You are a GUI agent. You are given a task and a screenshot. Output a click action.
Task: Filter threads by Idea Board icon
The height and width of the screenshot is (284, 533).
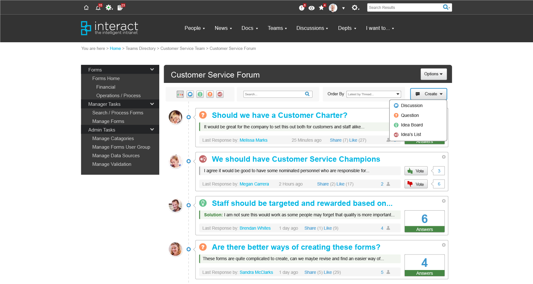[x=200, y=94]
